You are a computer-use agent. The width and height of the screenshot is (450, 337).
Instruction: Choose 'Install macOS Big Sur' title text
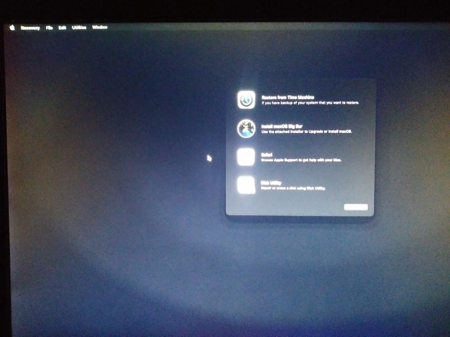(282, 126)
